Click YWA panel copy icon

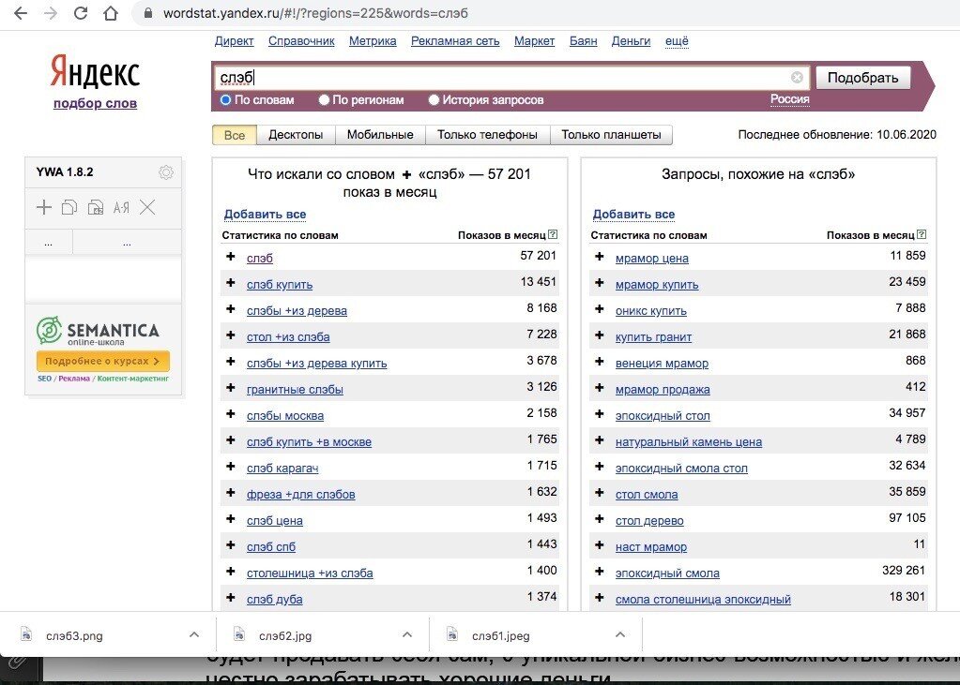69,207
